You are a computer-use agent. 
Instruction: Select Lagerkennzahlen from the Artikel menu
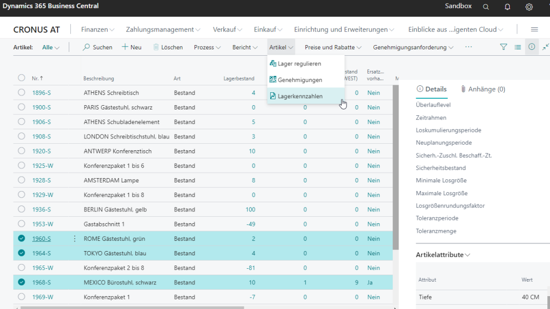(300, 96)
